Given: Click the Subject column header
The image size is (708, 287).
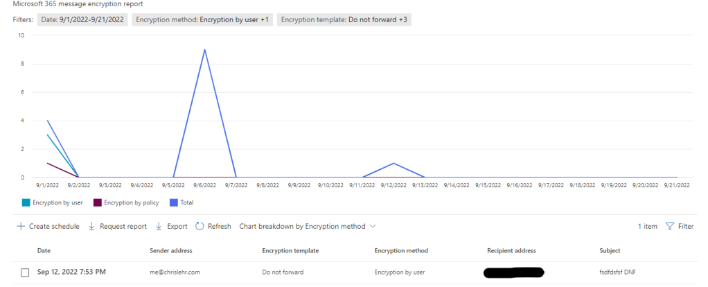Looking at the screenshot, I should 610,250.
